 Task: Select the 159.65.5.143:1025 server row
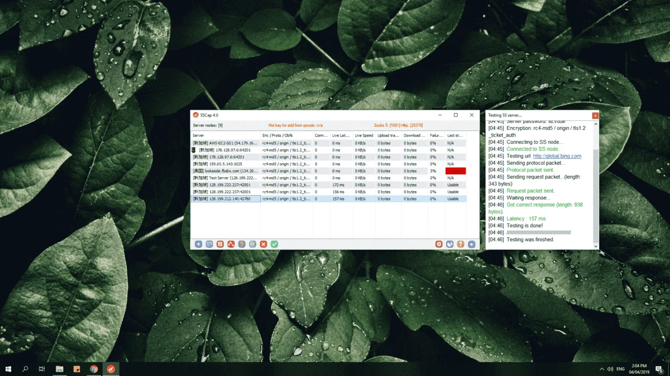328,164
